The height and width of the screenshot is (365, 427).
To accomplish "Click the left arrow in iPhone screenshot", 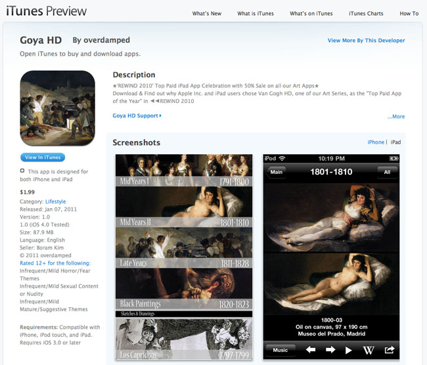I will pyautogui.click(x=311, y=349).
